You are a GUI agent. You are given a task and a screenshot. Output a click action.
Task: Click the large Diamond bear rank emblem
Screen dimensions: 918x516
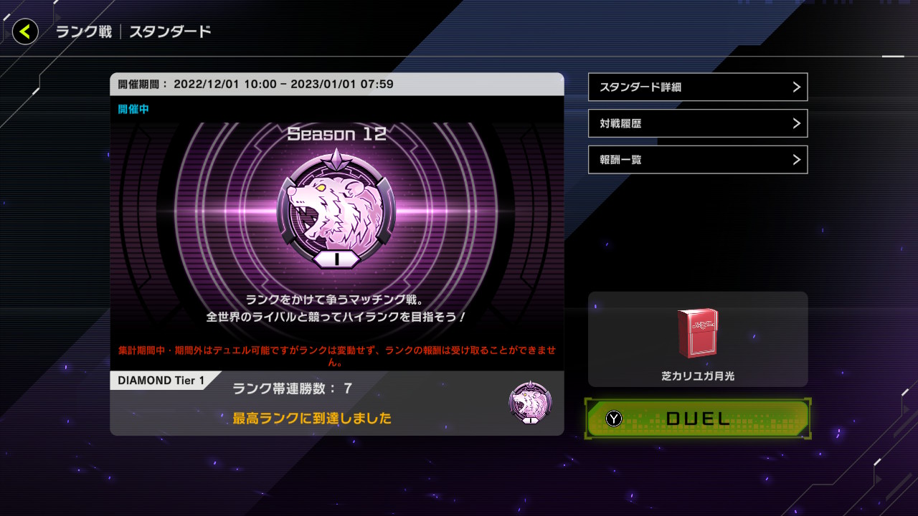click(x=336, y=209)
